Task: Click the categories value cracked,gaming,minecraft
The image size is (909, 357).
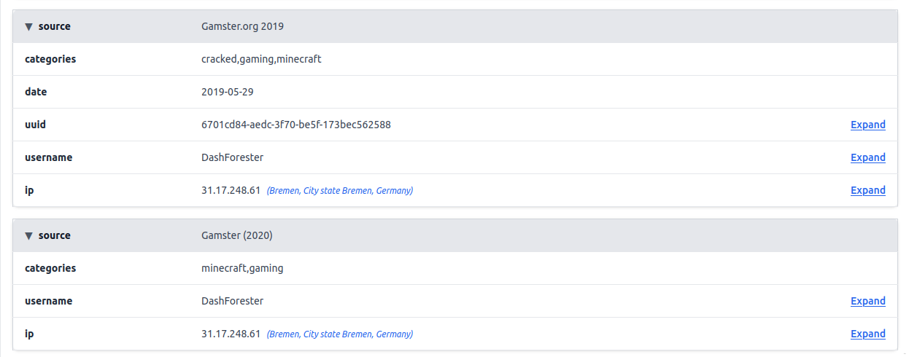Action: tap(261, 59)
